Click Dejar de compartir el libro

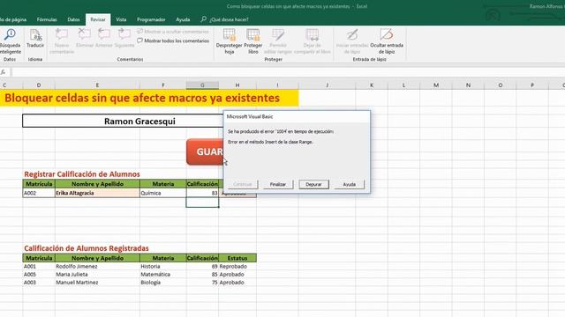coord(312,41)
